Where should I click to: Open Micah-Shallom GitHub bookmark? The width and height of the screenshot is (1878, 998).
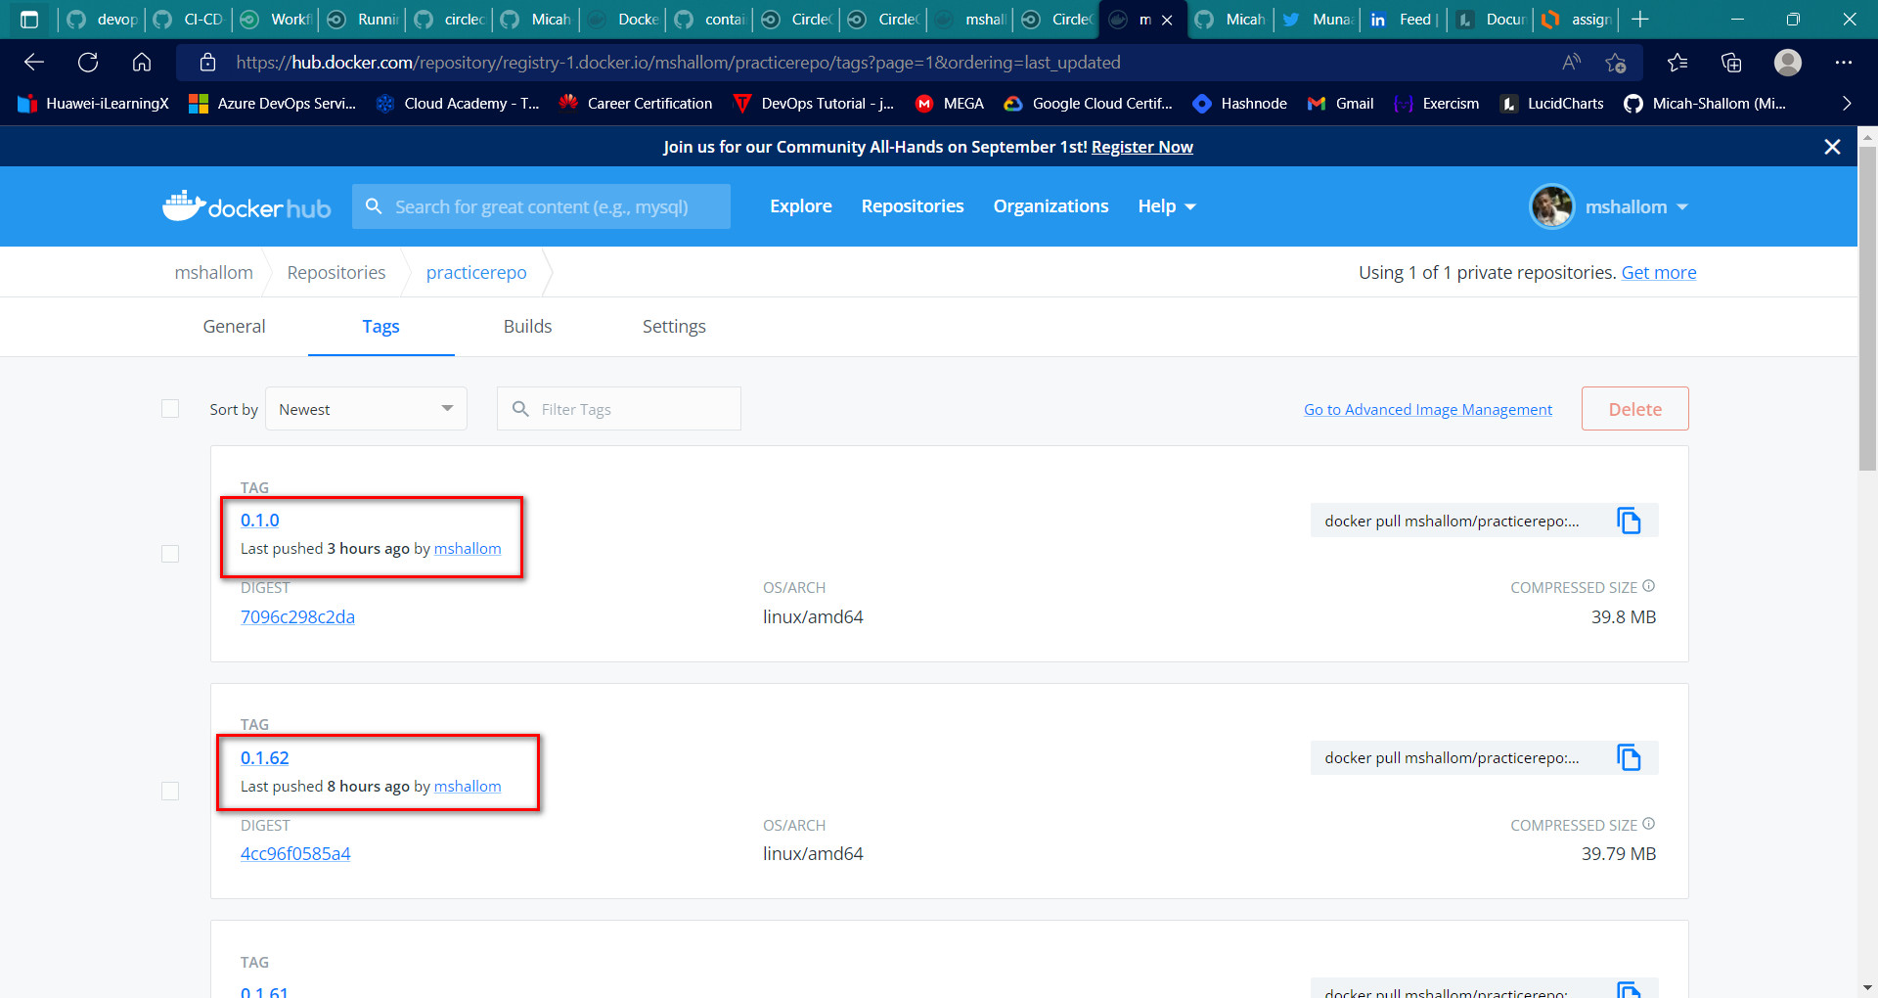1704,104
